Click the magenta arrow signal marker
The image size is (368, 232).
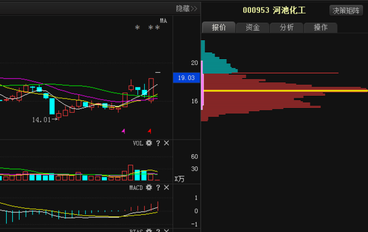tap(123, 131)
